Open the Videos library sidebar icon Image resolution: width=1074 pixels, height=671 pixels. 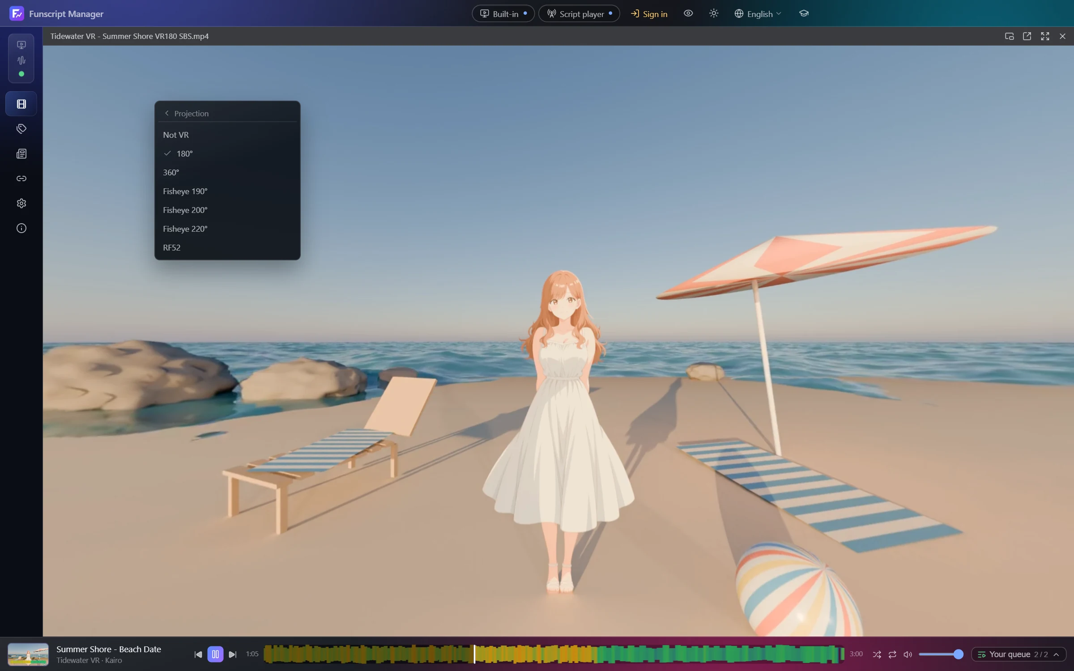coord(21,104)
